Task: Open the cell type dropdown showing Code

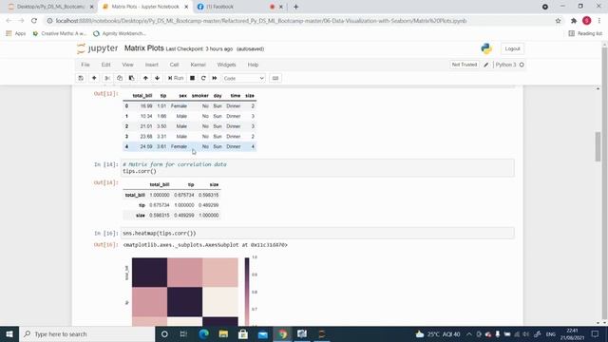Action: (x=243, y=78)
